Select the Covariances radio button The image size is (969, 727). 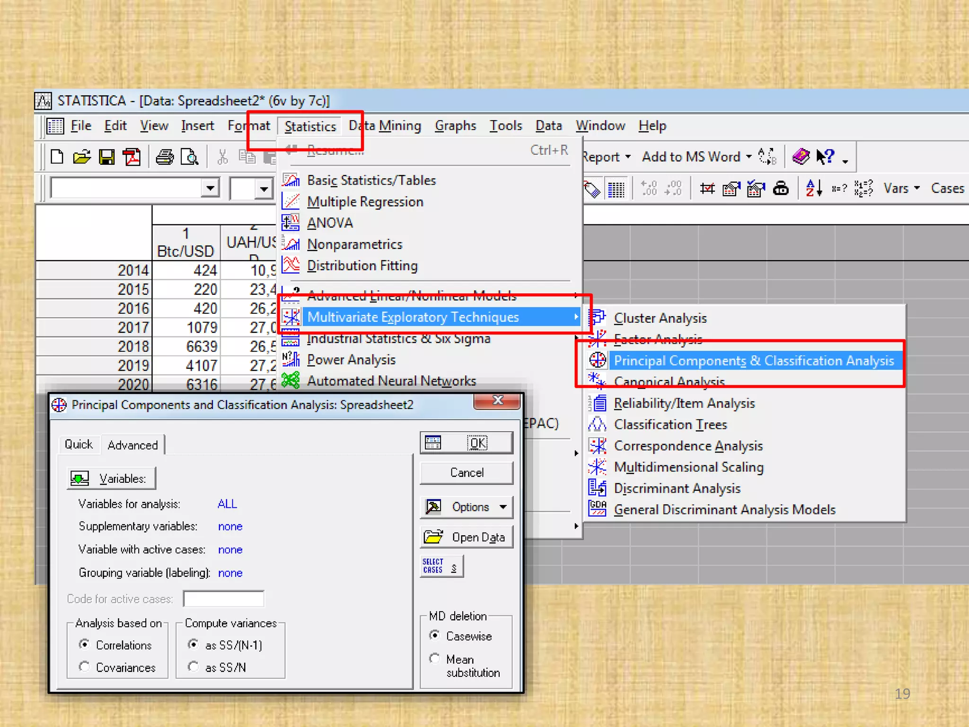click(85, 667)
